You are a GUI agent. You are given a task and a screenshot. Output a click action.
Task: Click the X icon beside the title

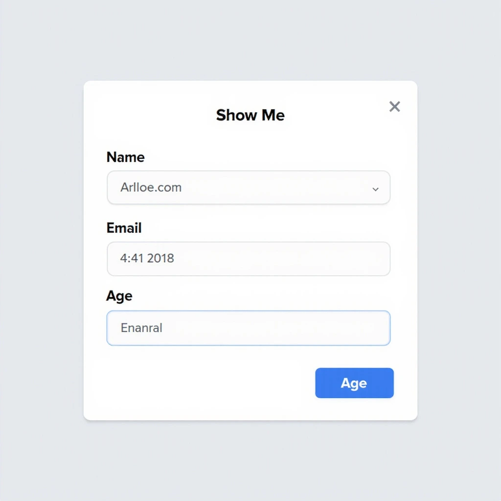click(x=394, y=107)
